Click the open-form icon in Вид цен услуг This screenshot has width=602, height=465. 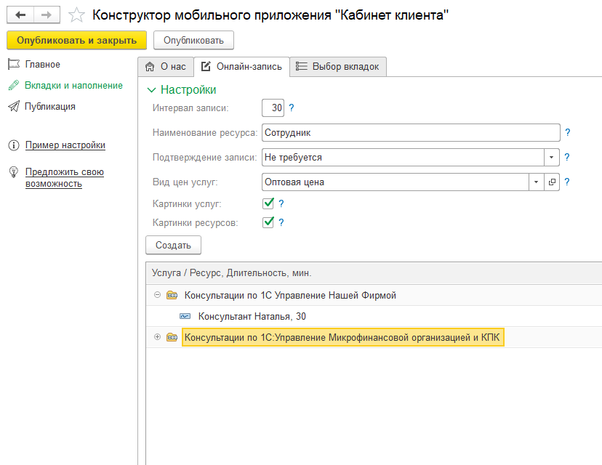[552, 182]
